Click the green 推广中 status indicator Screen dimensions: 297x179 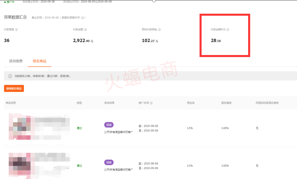tap(9, 2)
